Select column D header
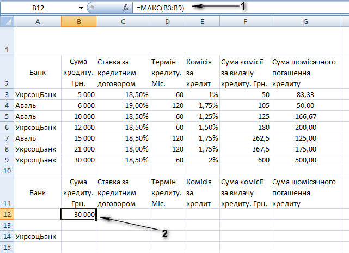The image size is (349, 253). click(167, 22)
